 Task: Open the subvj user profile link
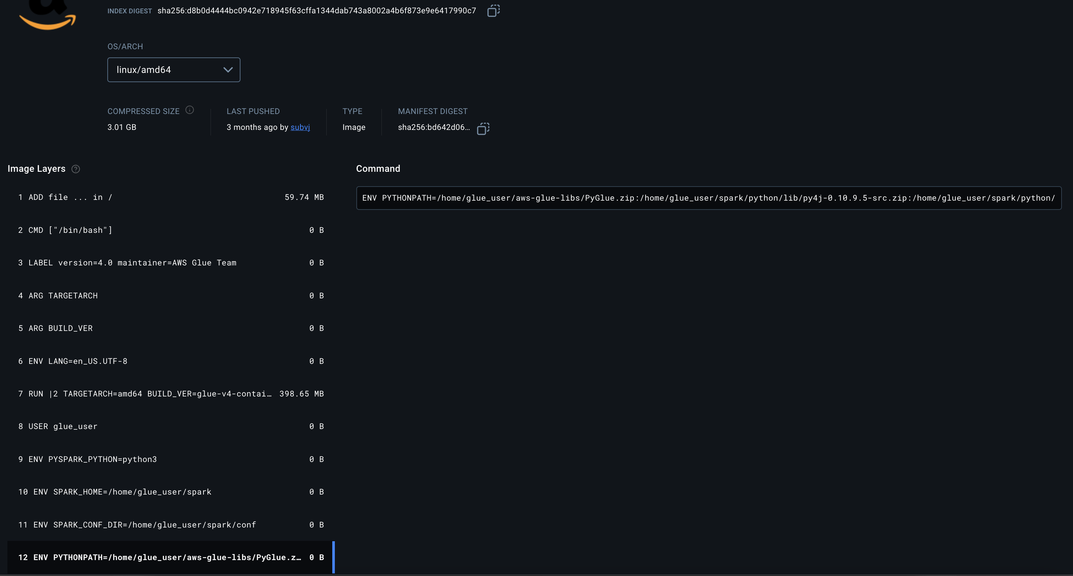point(300,127)
